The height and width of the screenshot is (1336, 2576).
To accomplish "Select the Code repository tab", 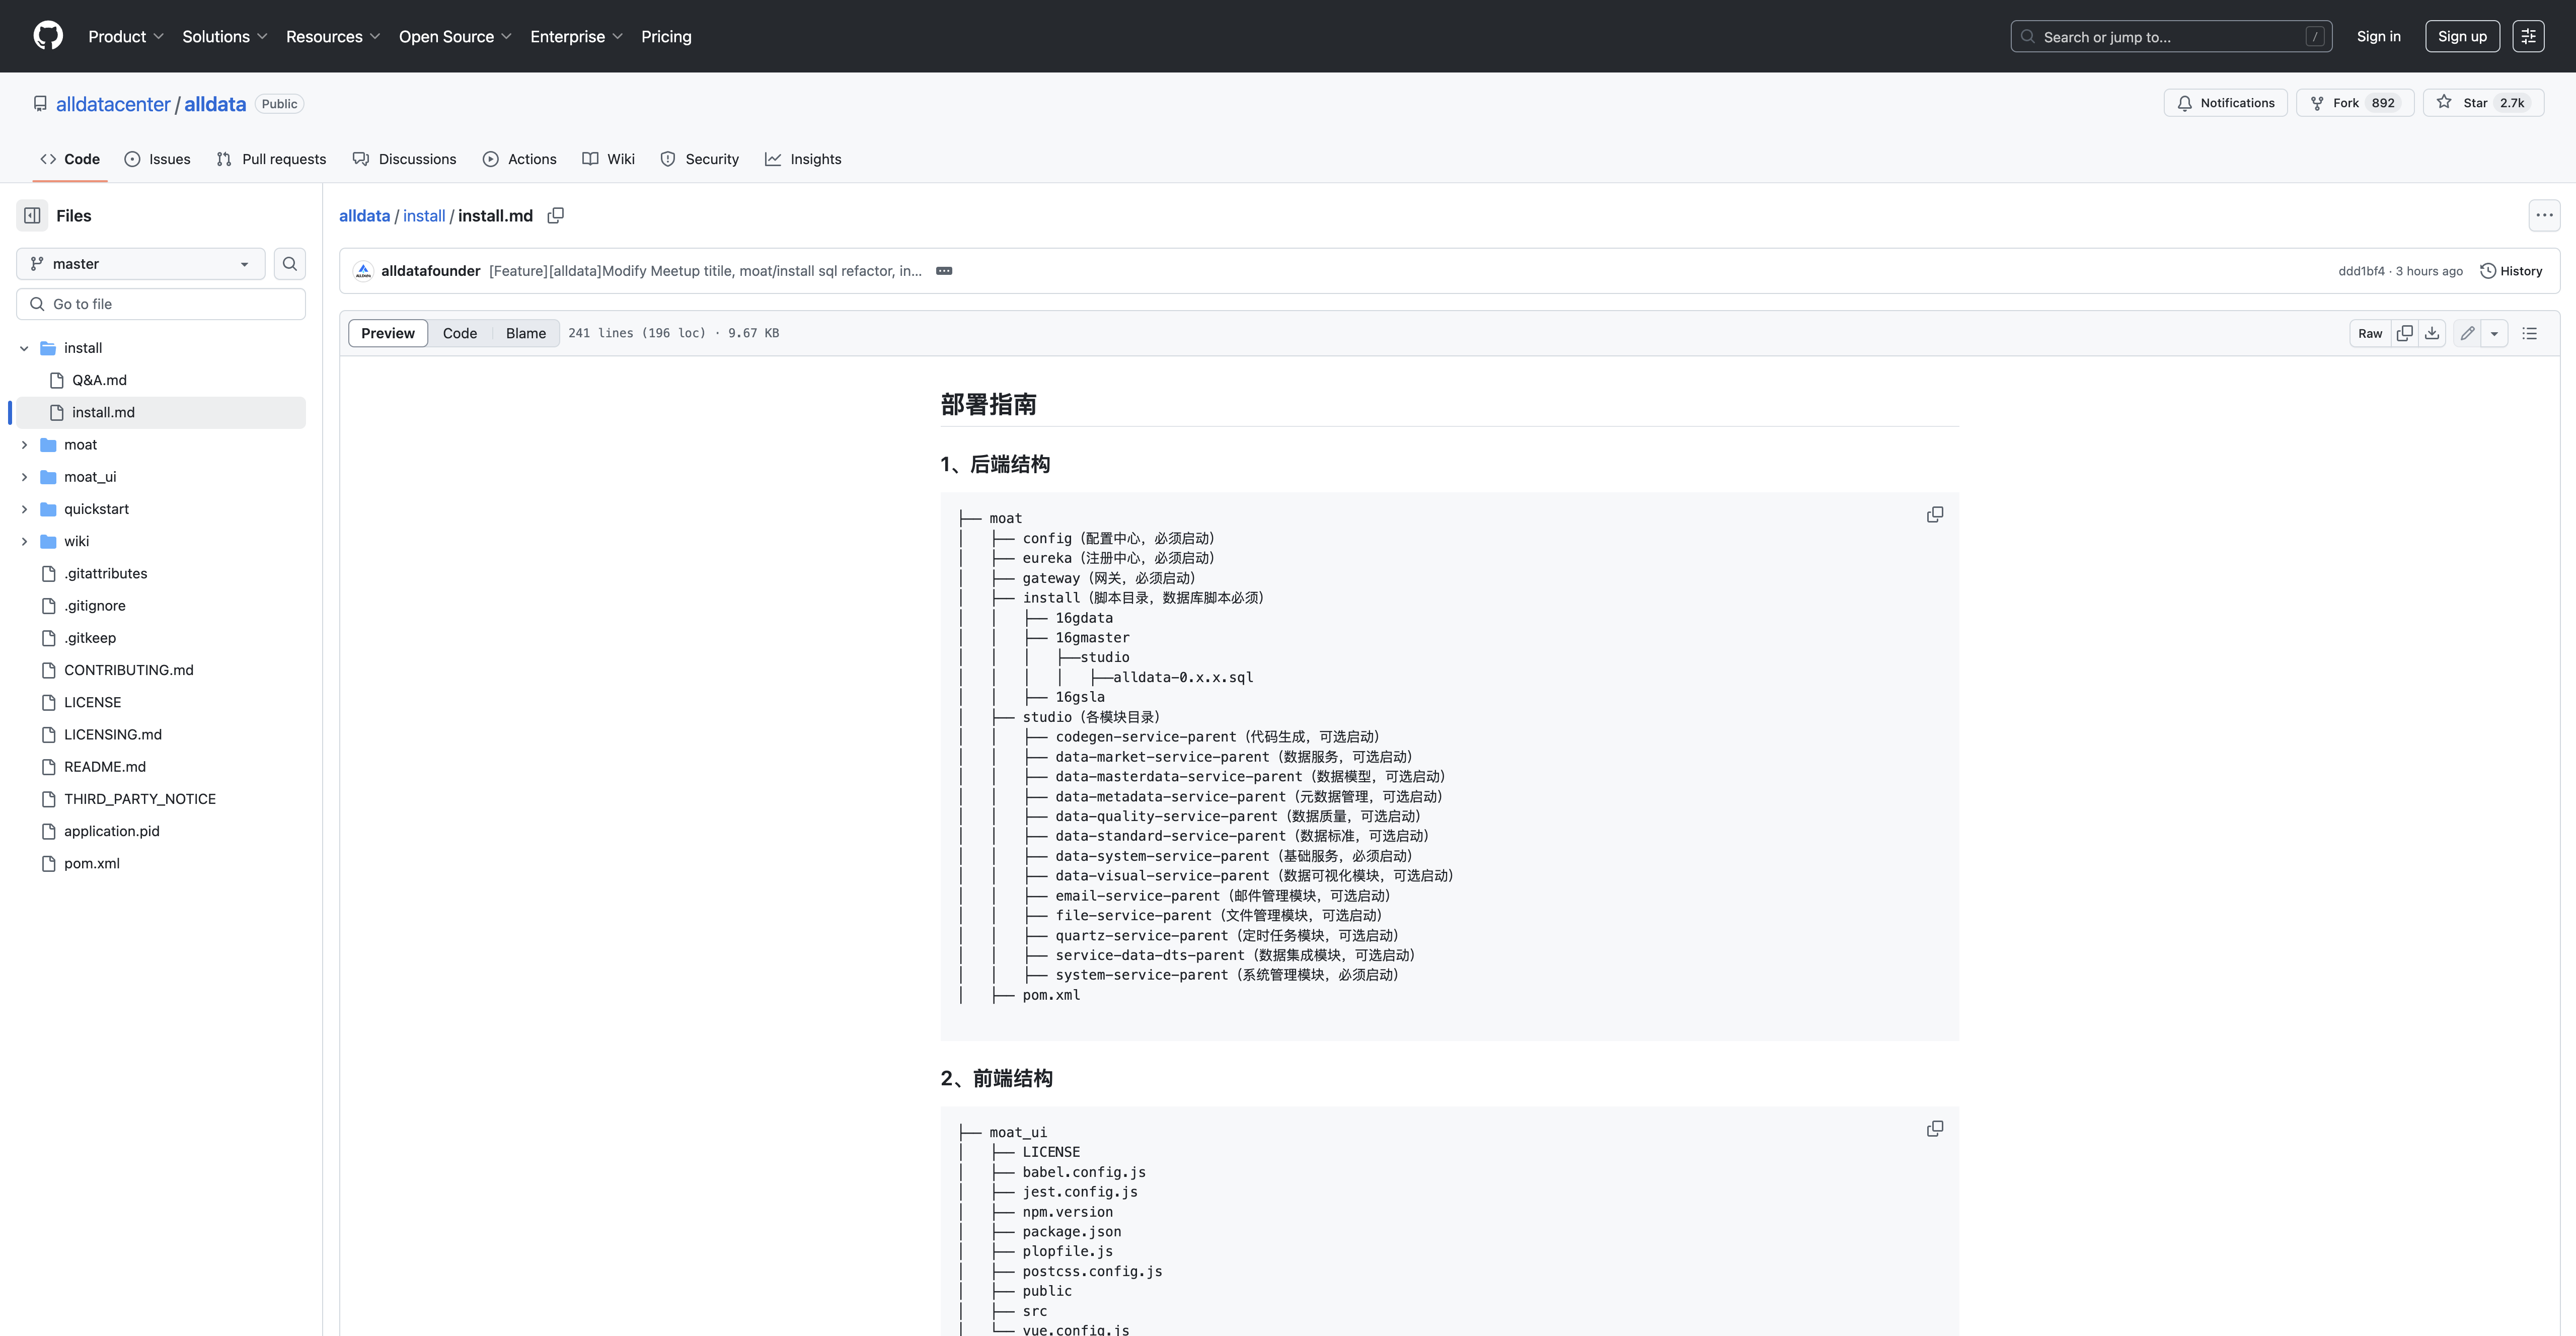I will coord(70,159).
